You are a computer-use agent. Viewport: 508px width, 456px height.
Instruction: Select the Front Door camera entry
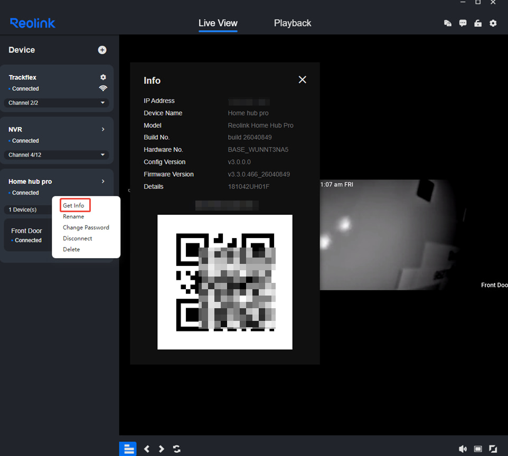tap(28, 235)
